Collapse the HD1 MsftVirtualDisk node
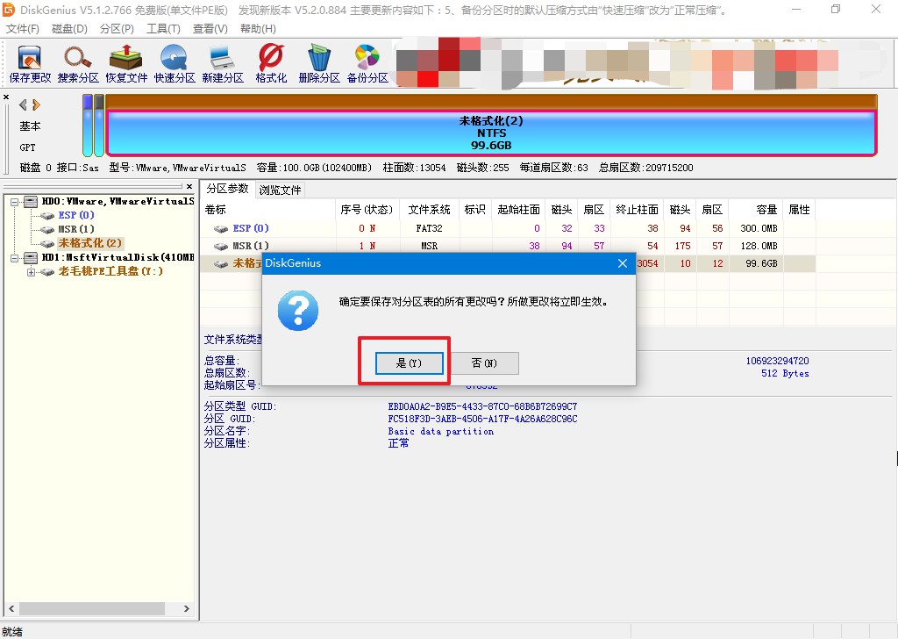 [x=14, y=258]
